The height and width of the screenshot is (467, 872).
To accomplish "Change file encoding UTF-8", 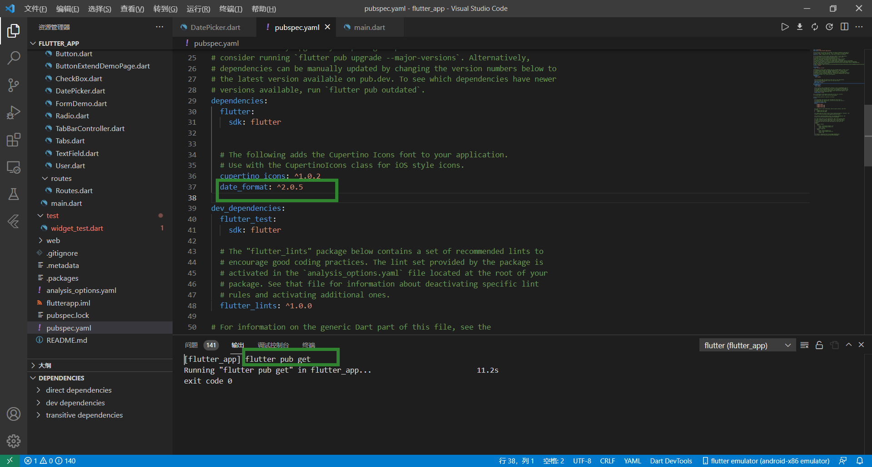I will (582, 461).
